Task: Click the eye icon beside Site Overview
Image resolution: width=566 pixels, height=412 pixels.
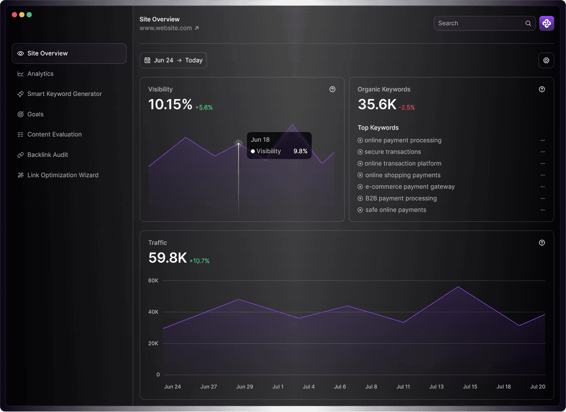Action: [x=21, y=53]
